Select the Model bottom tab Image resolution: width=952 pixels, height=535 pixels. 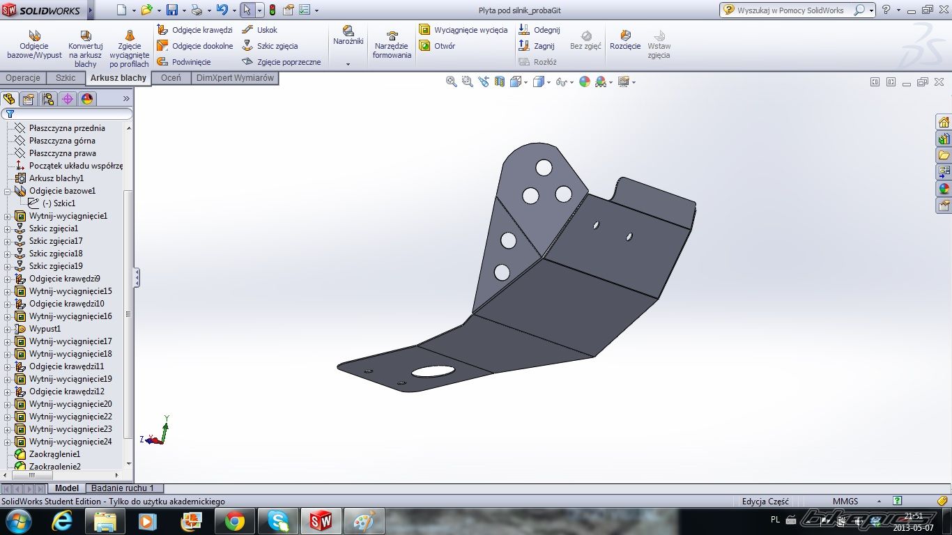coord(67,488)
